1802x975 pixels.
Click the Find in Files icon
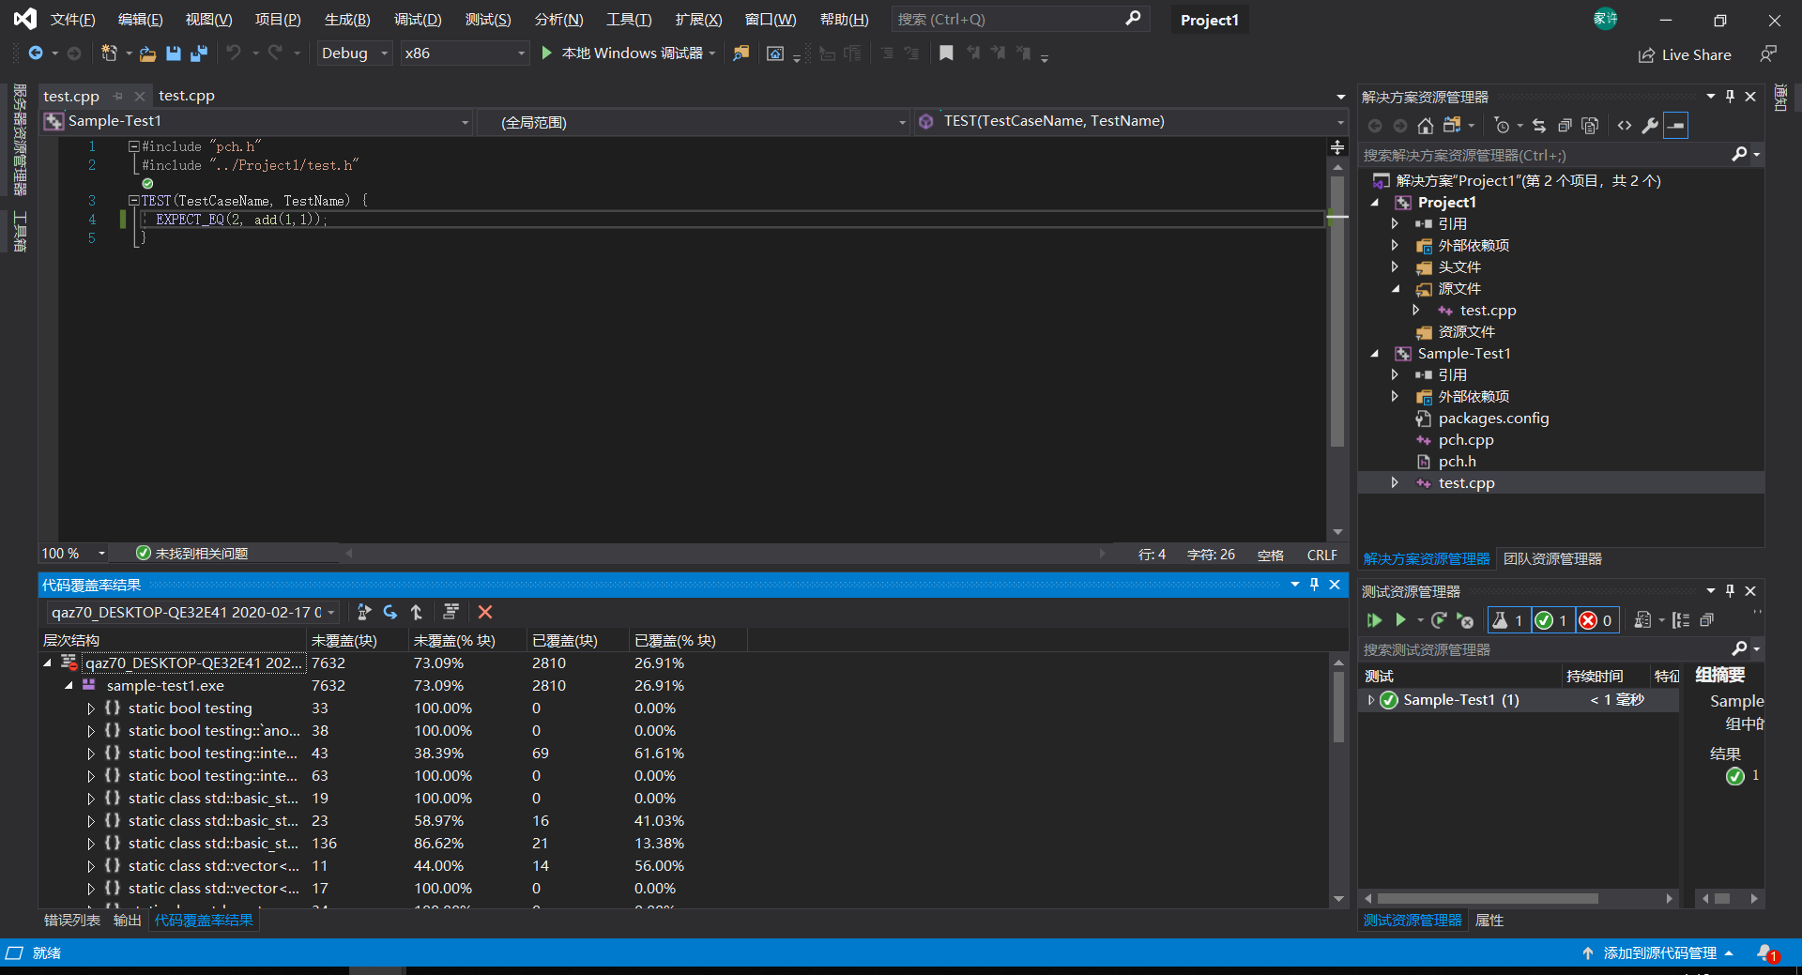(x=741, y=53)
